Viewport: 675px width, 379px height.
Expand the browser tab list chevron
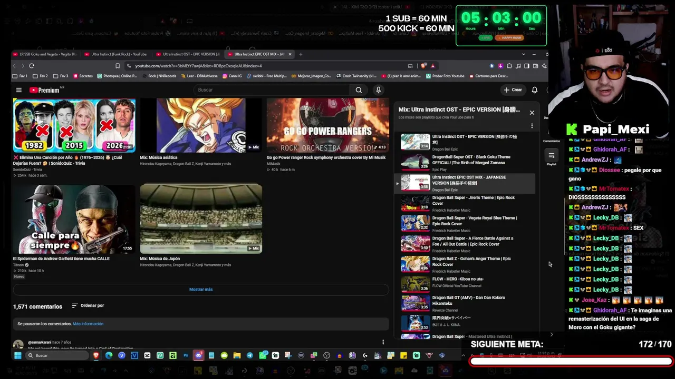click(x=523, y=54)
